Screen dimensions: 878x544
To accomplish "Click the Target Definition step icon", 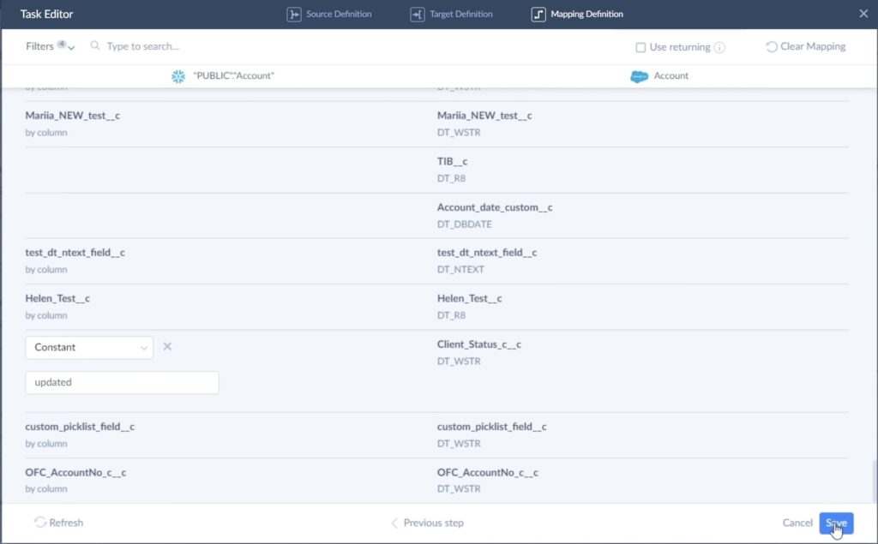I will [x=418, y=14].
